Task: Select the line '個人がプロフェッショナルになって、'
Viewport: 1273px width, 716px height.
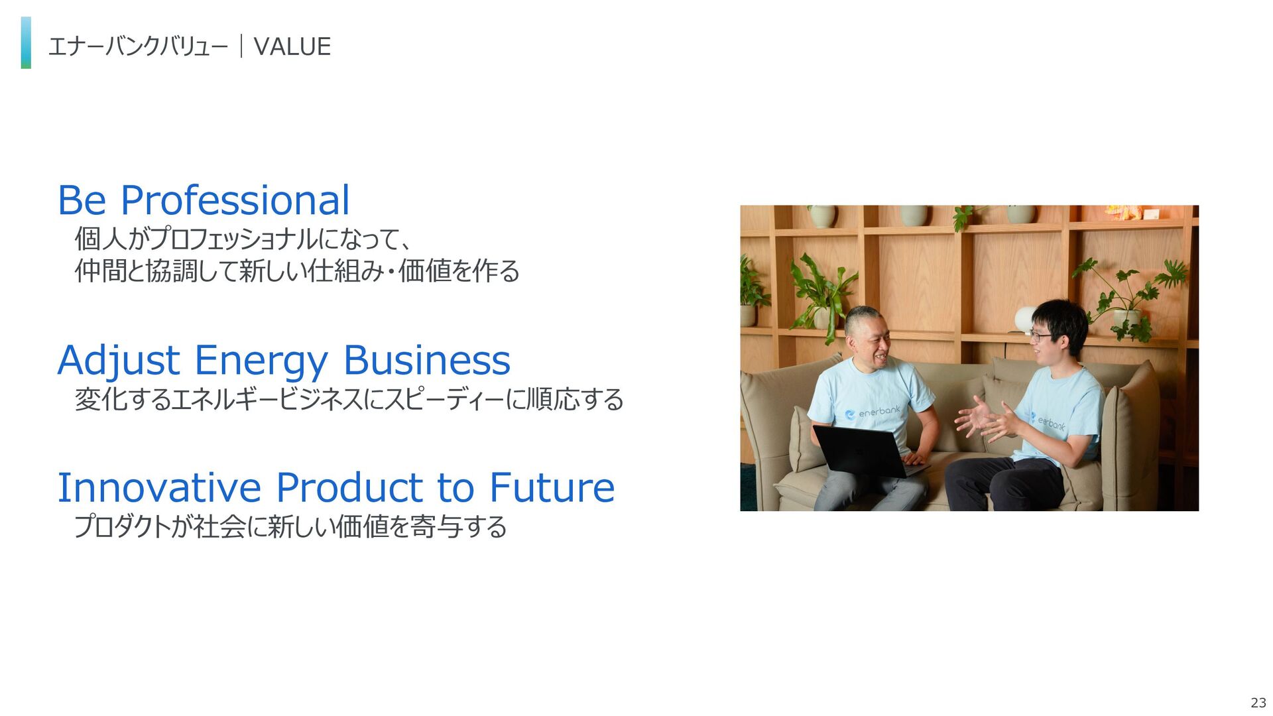Action: click(x=244, y=239)
